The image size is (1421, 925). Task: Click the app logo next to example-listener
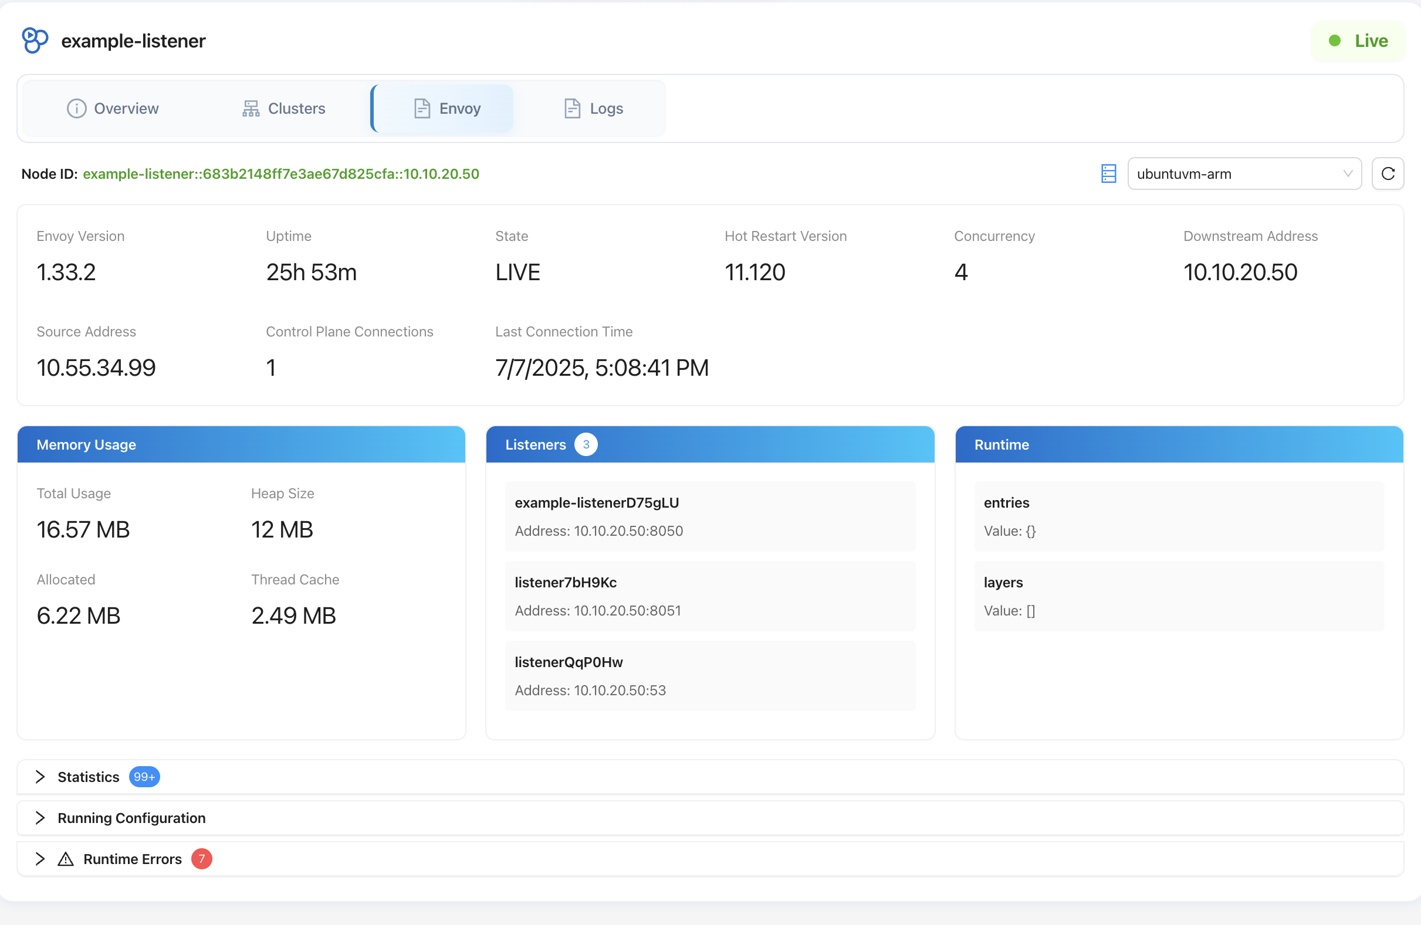(x=35, y=40)
